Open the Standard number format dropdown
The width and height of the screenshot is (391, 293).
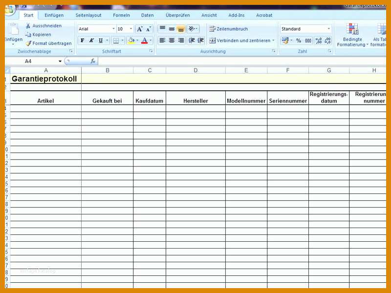tap(328, 29)
